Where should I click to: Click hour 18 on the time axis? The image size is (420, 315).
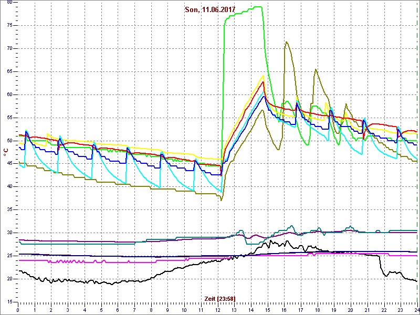(318, 310)
